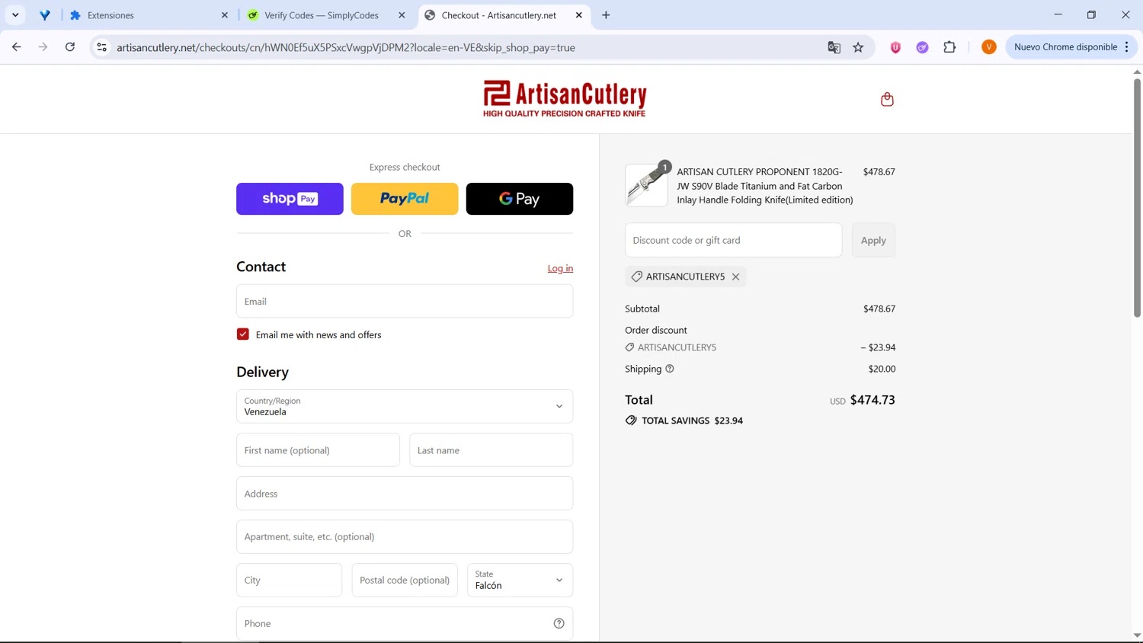This screenshot has width=1143, height=643.
Task: Click the scrollbar down arrow
Action: click(x=1137, y=635)
